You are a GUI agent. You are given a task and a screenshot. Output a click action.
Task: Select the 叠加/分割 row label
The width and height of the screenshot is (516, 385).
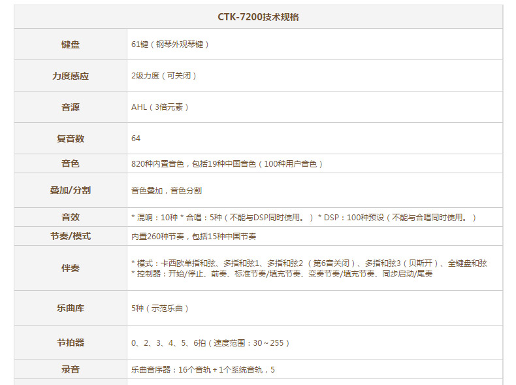(71, 190)
